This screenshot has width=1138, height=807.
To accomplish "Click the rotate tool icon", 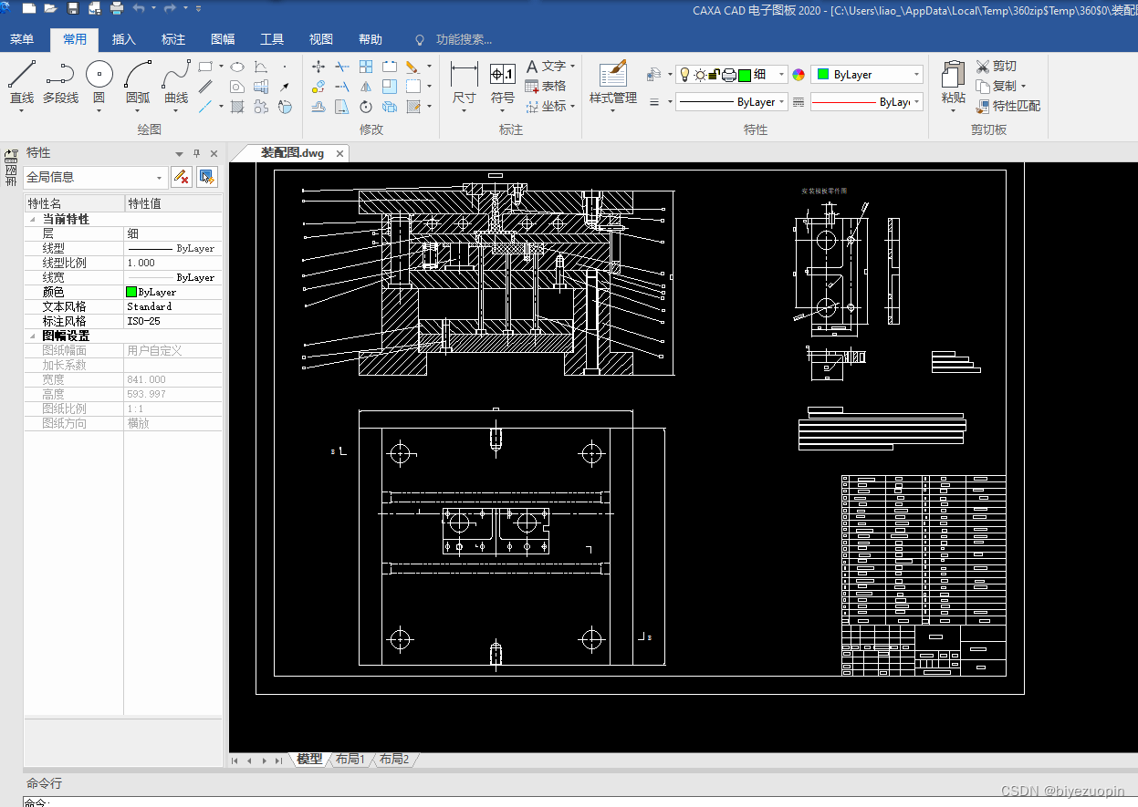I will [366, 107].
